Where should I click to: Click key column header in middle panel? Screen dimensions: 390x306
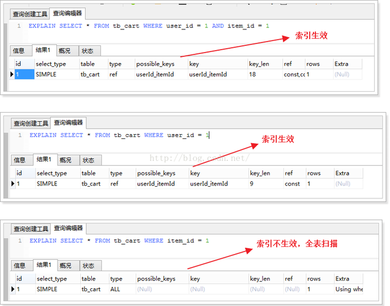click(x=219, y=173)
